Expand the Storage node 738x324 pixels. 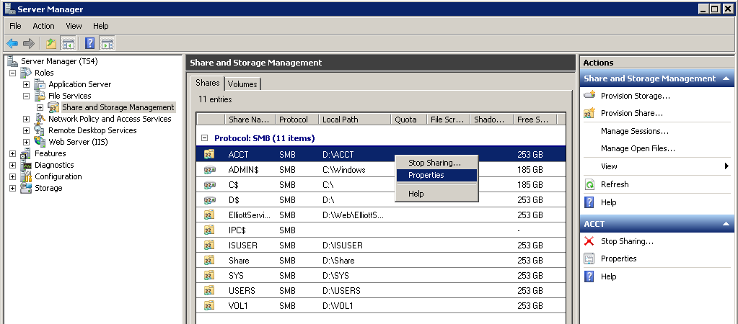pos(13,188)
